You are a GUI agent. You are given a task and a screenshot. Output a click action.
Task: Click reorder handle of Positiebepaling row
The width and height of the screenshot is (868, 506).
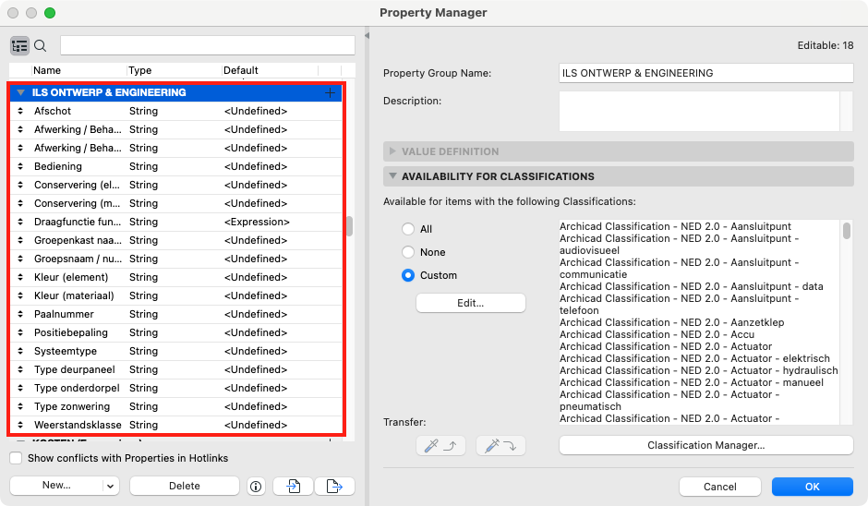point(20,332)
